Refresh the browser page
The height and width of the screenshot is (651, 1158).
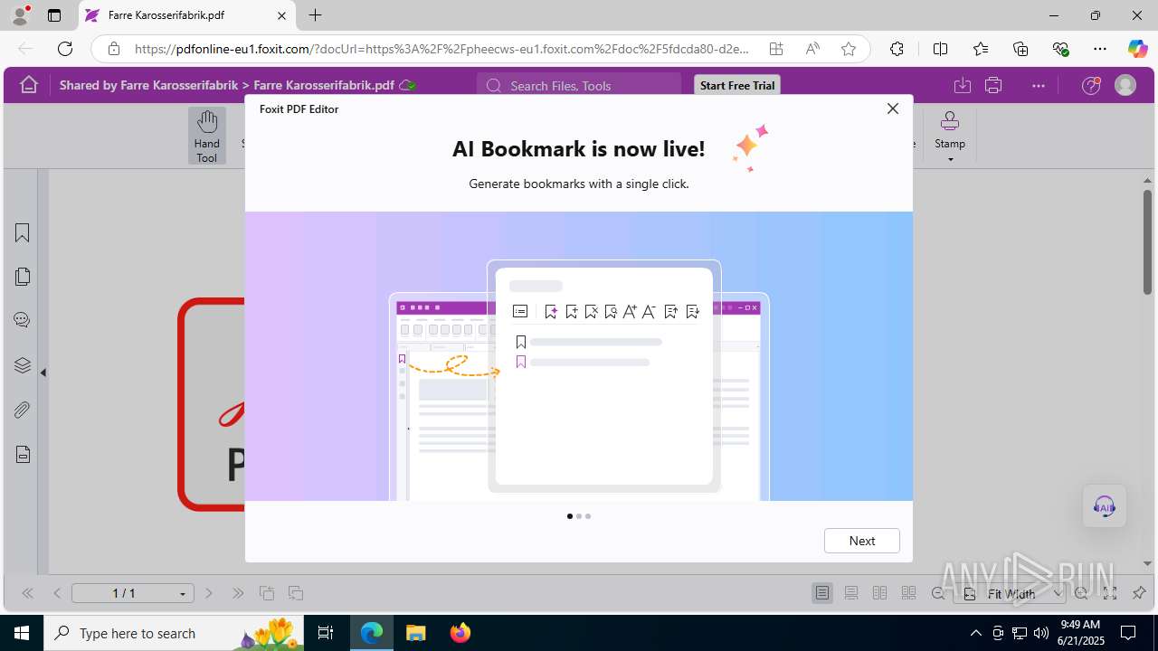point(65,49)
